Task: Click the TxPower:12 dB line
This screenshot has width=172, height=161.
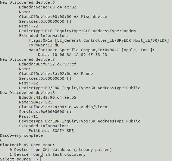Action: pos(44,45)
